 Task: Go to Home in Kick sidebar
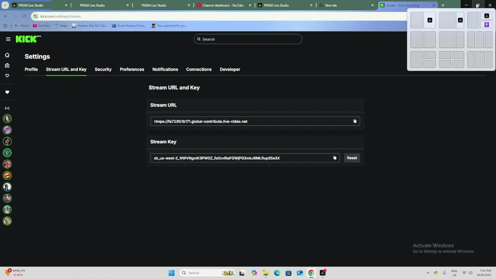(x=7, y=55)
